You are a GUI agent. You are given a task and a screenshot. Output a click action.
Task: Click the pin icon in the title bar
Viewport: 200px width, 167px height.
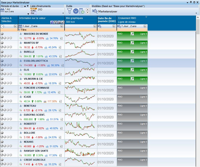tap(191, 2)
